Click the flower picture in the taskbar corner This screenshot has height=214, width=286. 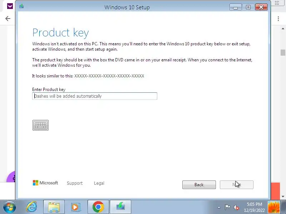point(274,207)
